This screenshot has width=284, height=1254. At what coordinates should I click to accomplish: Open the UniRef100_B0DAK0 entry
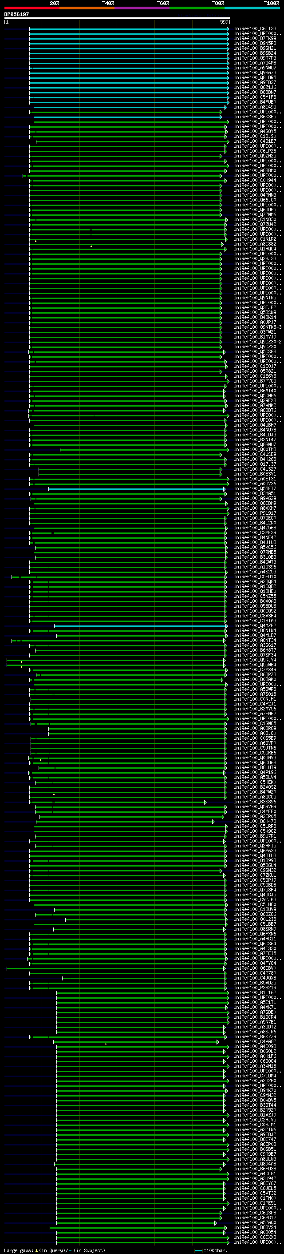click(x=255, y=680)
